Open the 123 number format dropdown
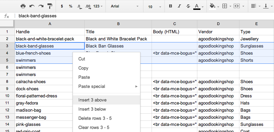 [x=98, y=6]
